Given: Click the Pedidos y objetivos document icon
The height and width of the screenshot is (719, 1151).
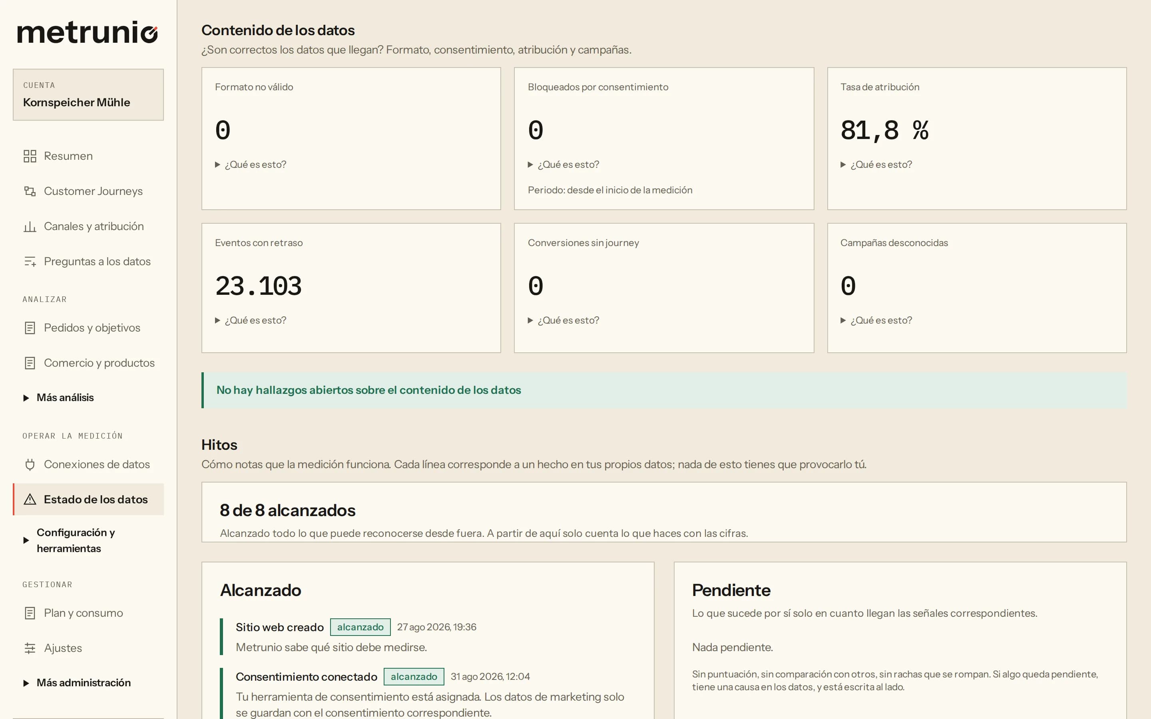Looking at the screenshot, I should (30, 328).
